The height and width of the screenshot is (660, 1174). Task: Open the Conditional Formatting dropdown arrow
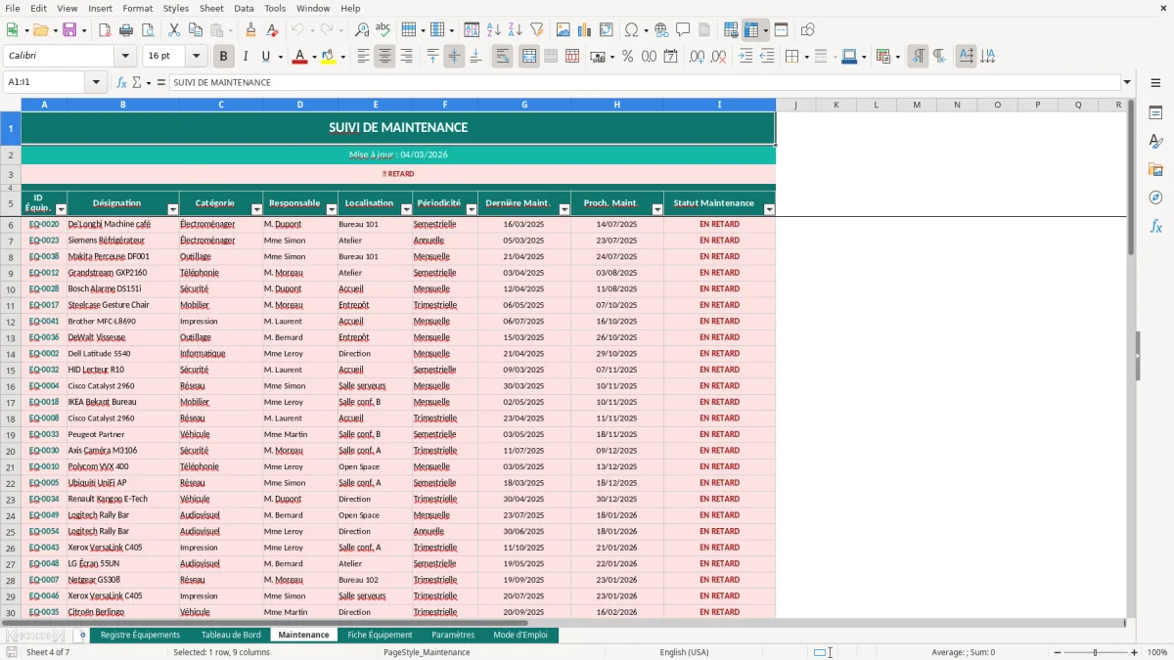897,57
